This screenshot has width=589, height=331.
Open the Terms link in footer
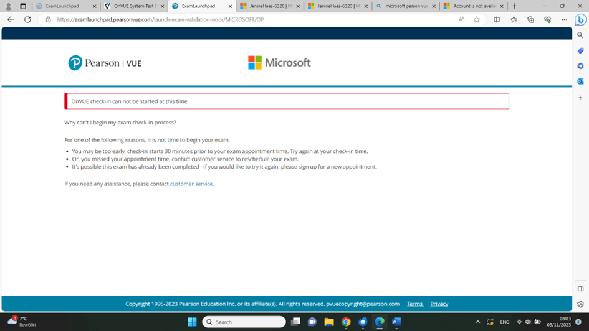[x=414, y=304]
